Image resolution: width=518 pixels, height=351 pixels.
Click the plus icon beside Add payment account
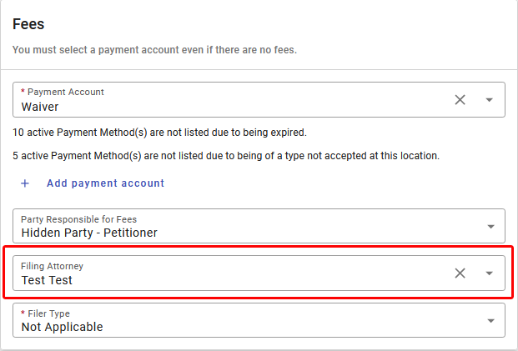[25, 183]
